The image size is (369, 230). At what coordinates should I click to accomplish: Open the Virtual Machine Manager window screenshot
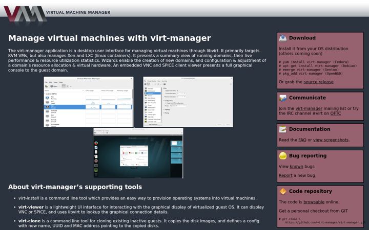tap(89, 102)
